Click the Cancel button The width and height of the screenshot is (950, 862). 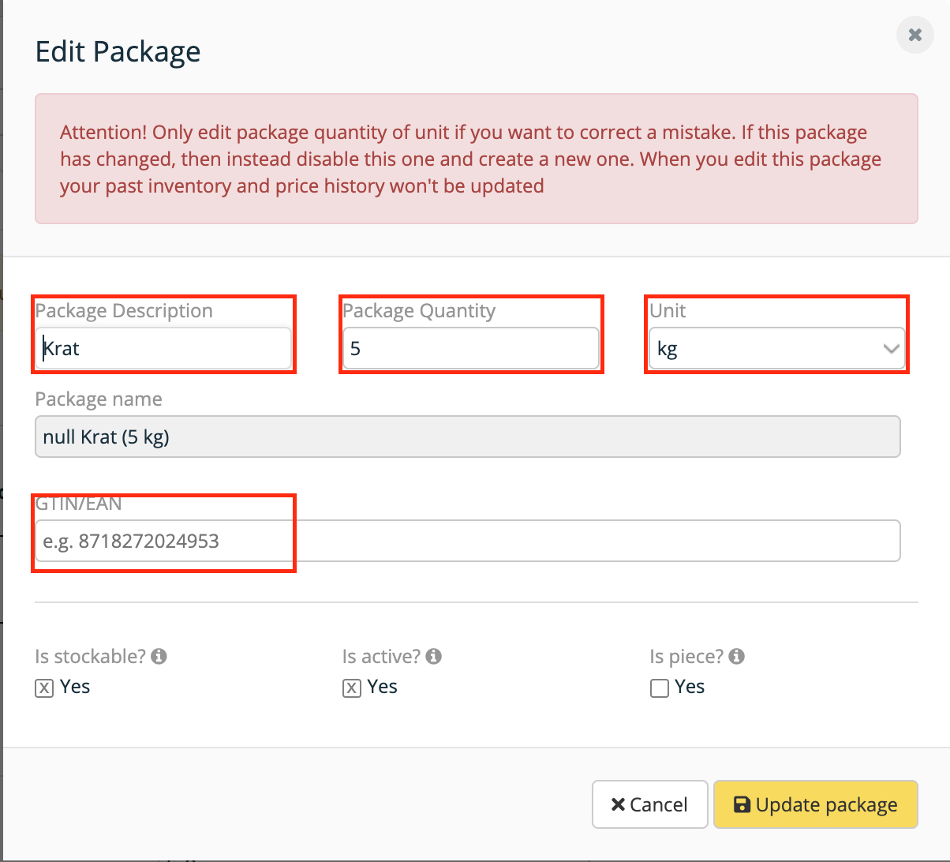coord(649,804)
